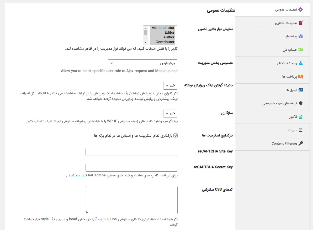Open the Content Filtering tab
313x230 pixels.
[x=273, y=144]
